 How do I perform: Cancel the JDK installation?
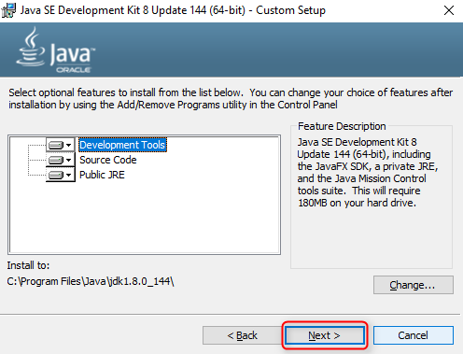[x=413, y=335]
